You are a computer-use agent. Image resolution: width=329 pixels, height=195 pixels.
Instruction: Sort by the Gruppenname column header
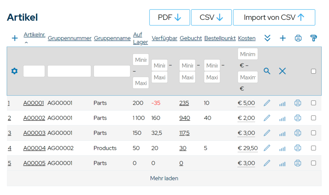(112, 38)
